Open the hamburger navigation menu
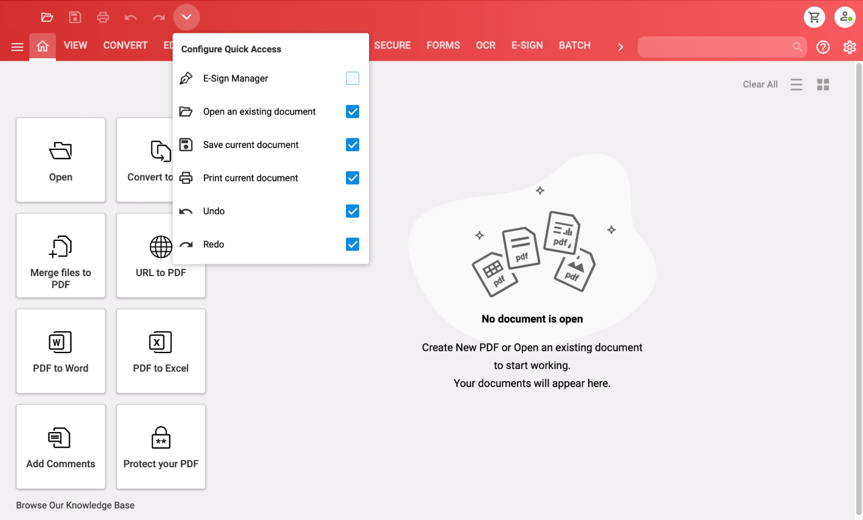The width and height of the screenshot is (863, 520). tap(17, 46)
